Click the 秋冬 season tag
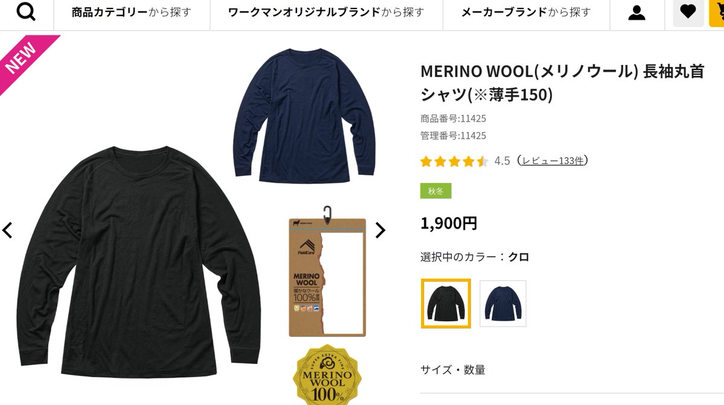This screenshot has width=724, height=405. 436,191
